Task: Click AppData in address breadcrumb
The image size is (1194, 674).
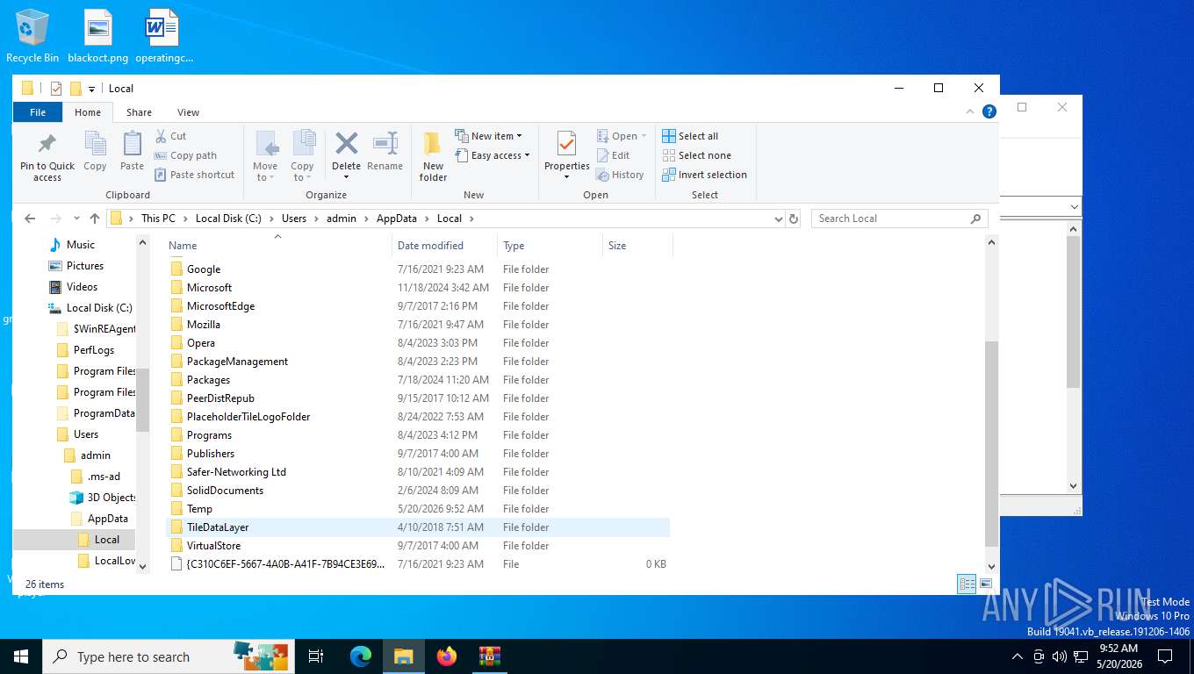Action: pos(398,219)
